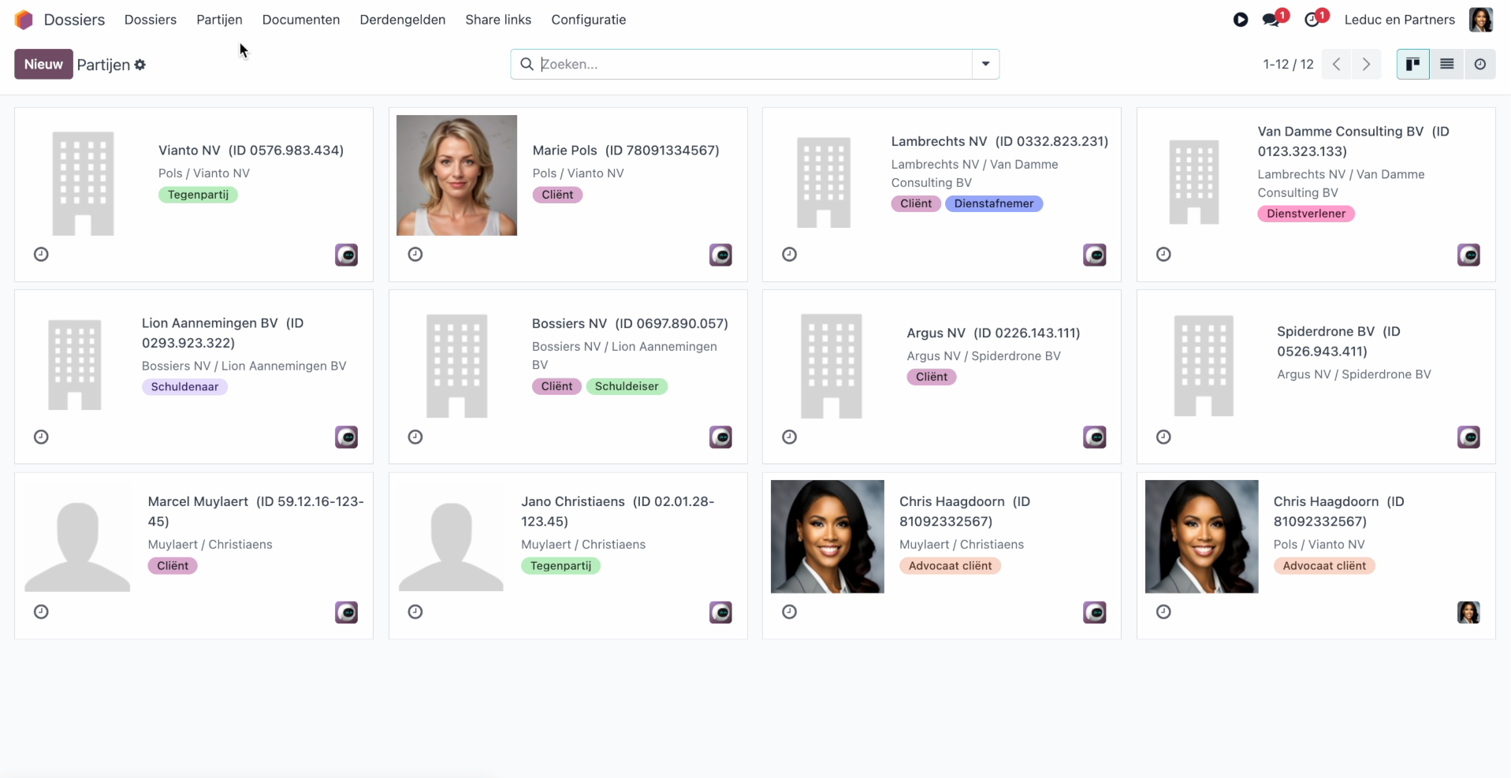Click Leduc en Partners company name

(1400, 20)
